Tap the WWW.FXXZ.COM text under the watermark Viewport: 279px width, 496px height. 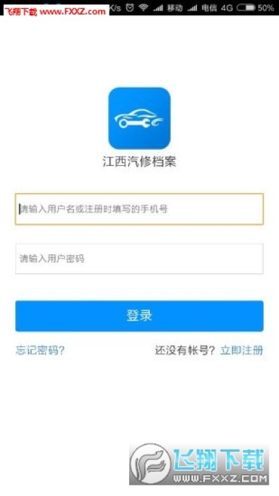coord(220,478)
